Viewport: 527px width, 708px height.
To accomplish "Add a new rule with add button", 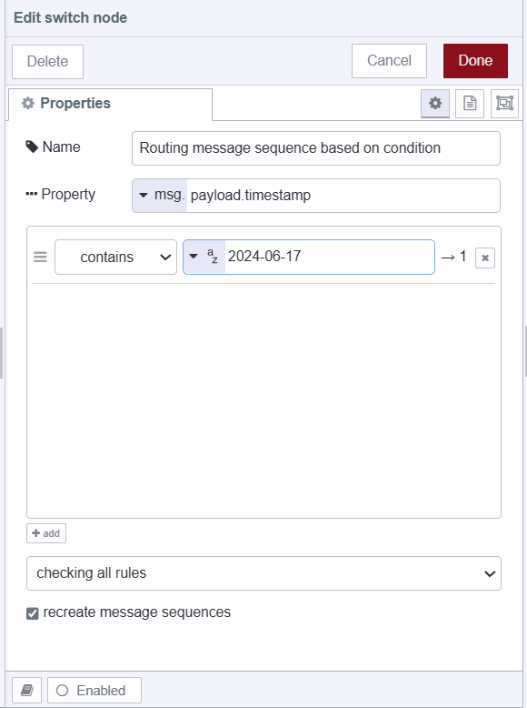I will 46,533.
